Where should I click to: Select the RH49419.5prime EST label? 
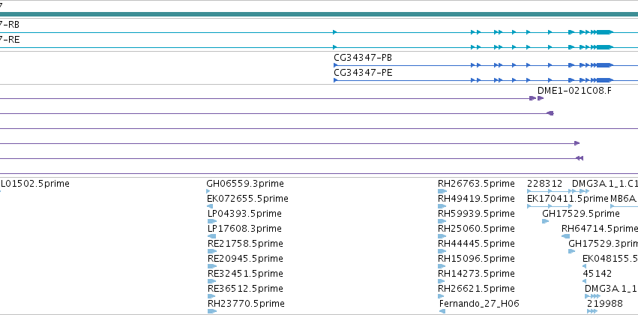[476, 199]
